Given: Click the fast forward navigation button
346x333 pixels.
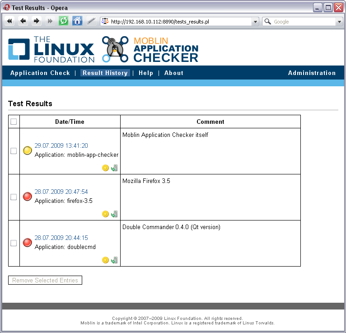Looking at the screenshot, I should tap(50, 21).
